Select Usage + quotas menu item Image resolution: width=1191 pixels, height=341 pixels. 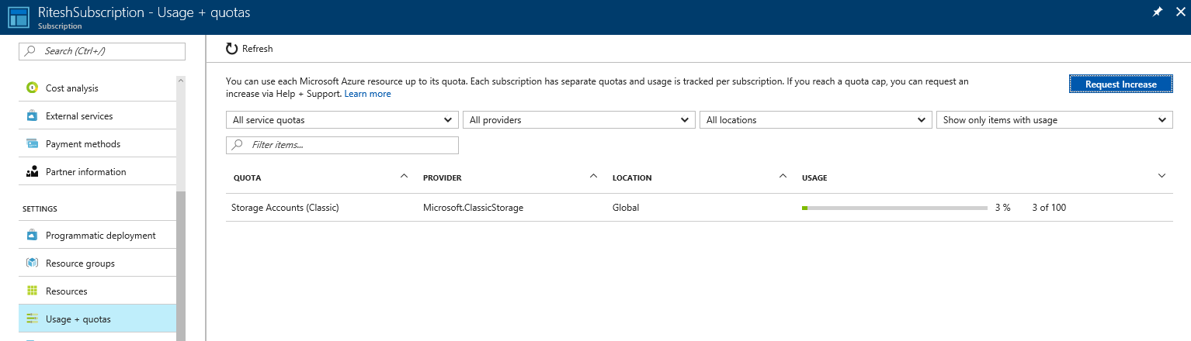pyautogui.click(x=98, y=319)
